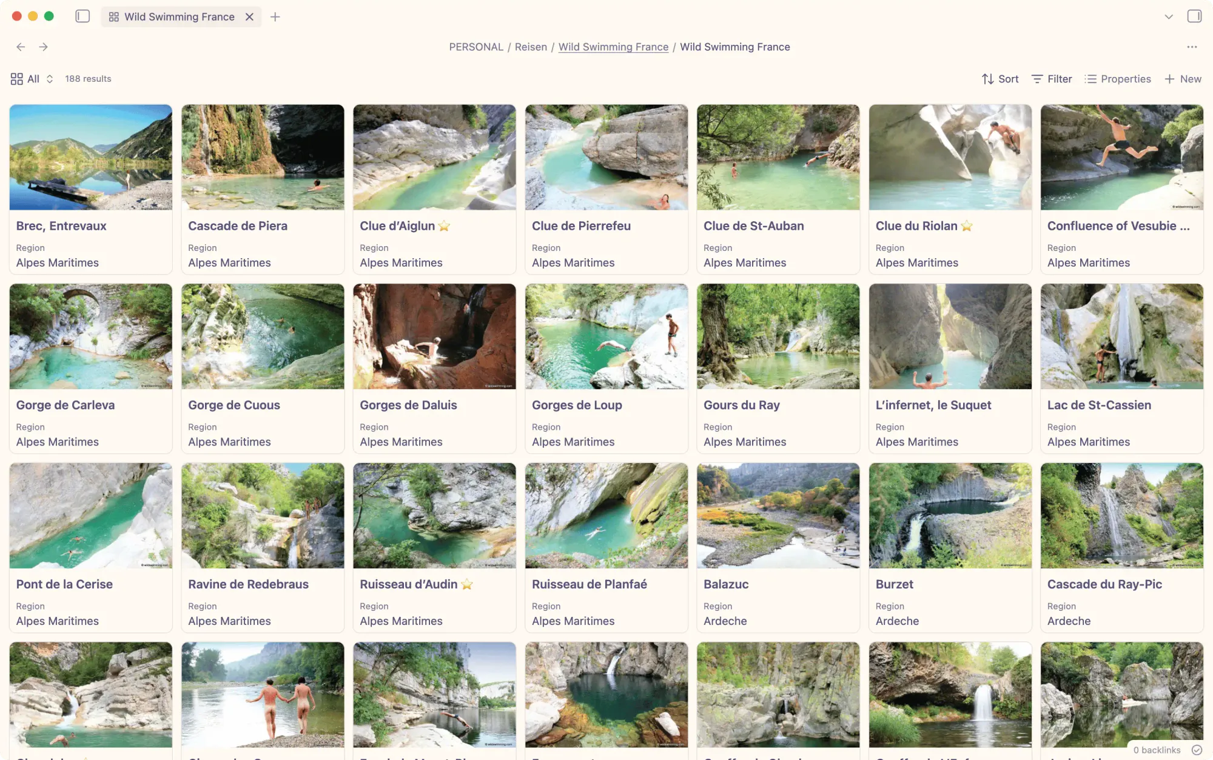This screenshot has height=760, width=1213.
Task: Click the checkmark status icon beside backlinks
Action: pyautogui.click(x=1197, y=750)
